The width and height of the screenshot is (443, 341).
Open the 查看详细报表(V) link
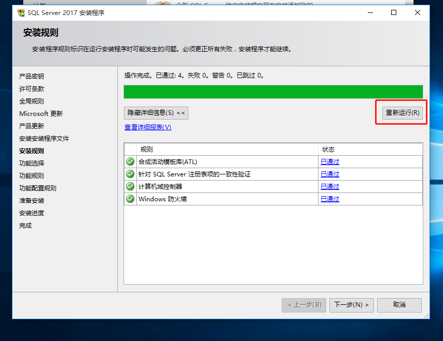[x=148, y=127]
